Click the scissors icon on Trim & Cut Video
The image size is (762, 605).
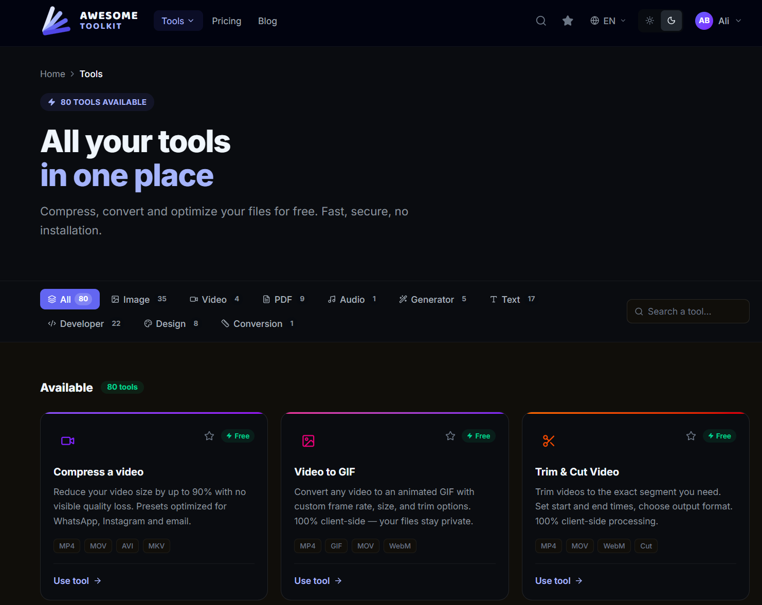tap(549, 441)
